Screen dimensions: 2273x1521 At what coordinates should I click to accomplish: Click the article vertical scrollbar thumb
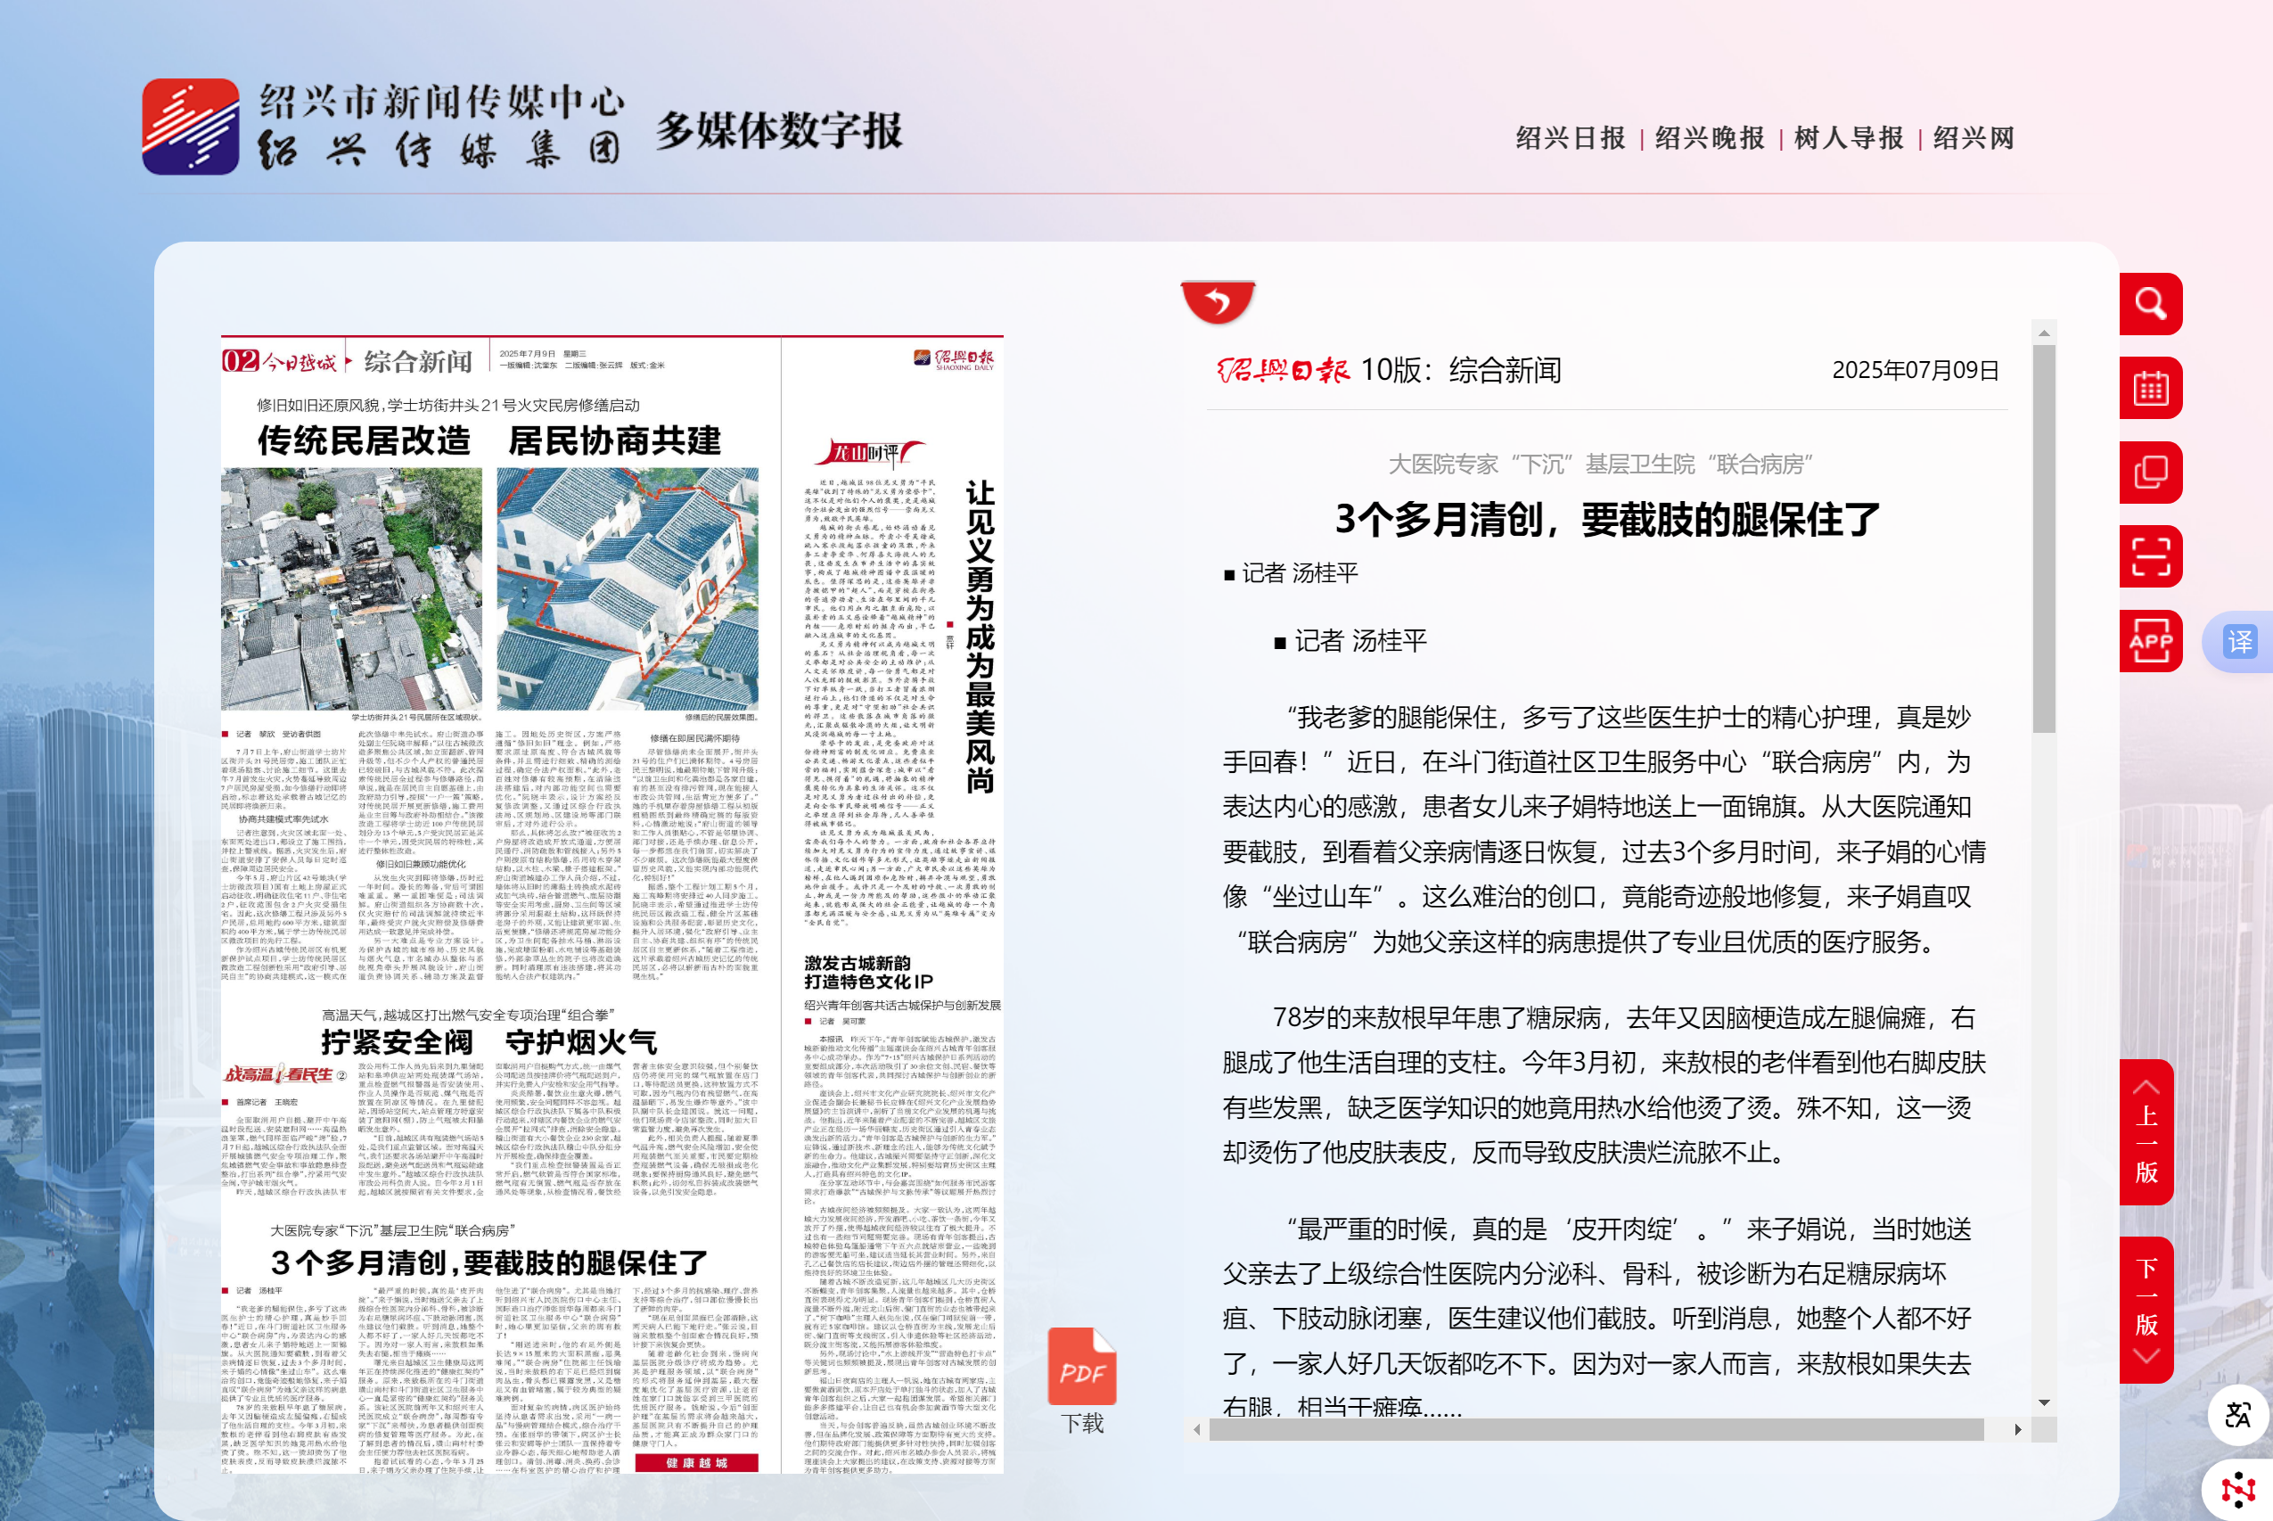[x=2044, y=539]
